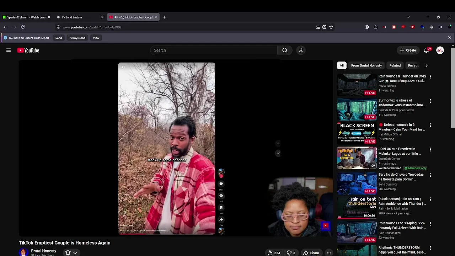Open a new browser tab

tap(165, 17)
